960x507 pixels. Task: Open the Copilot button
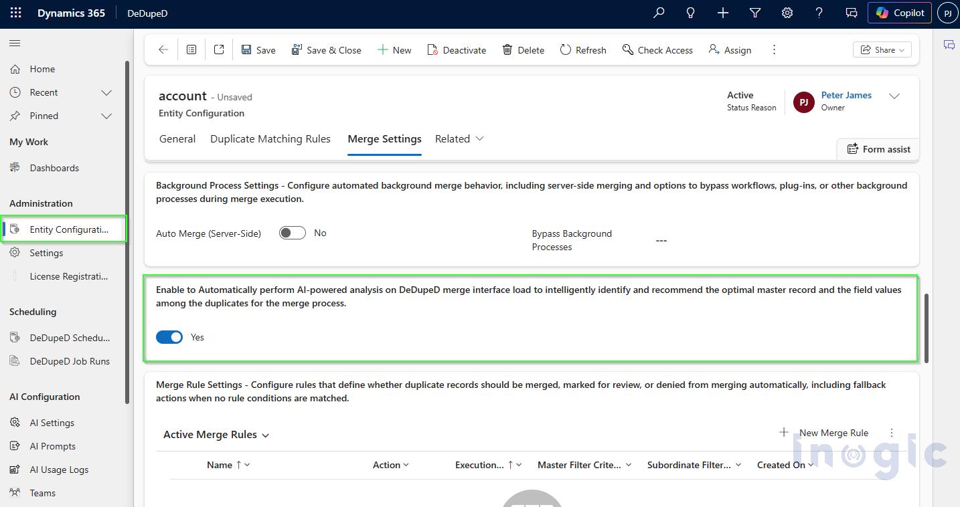point(900,13)
